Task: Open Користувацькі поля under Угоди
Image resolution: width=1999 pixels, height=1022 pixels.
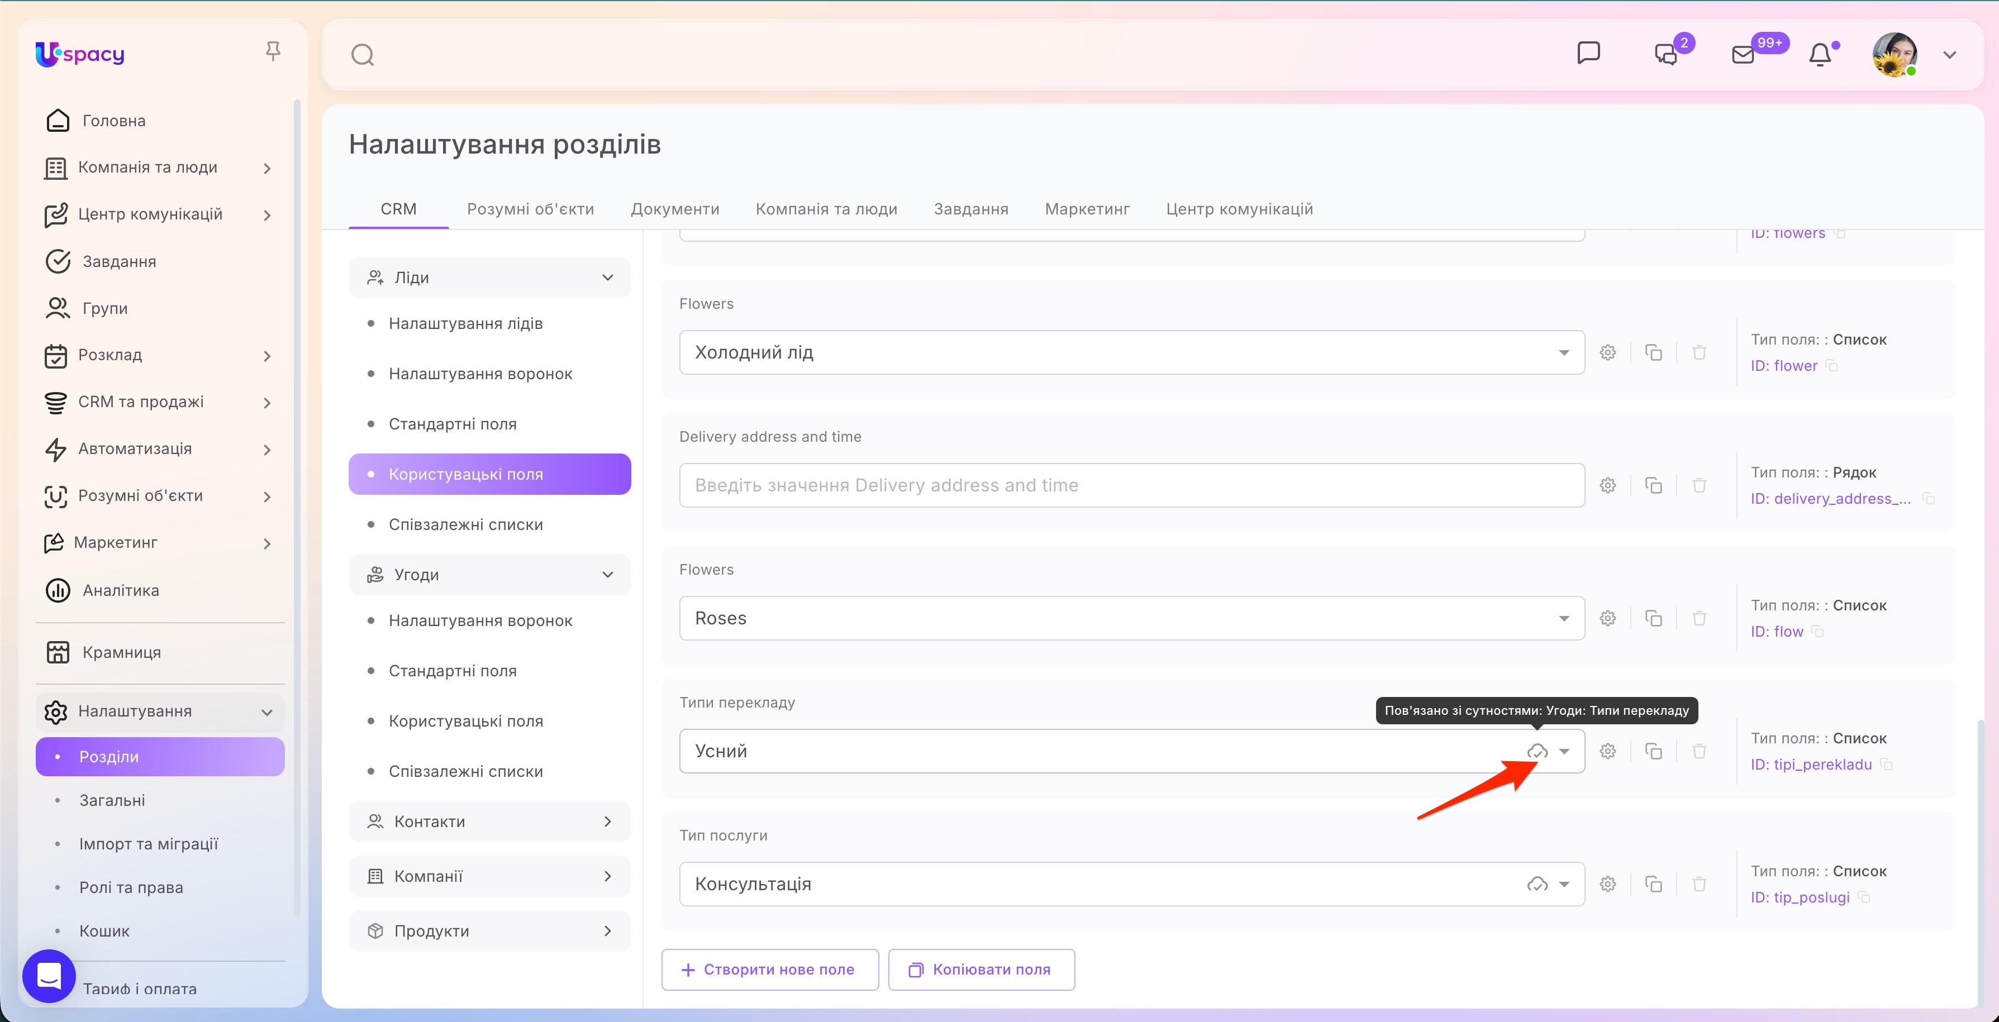Action: 465,721
